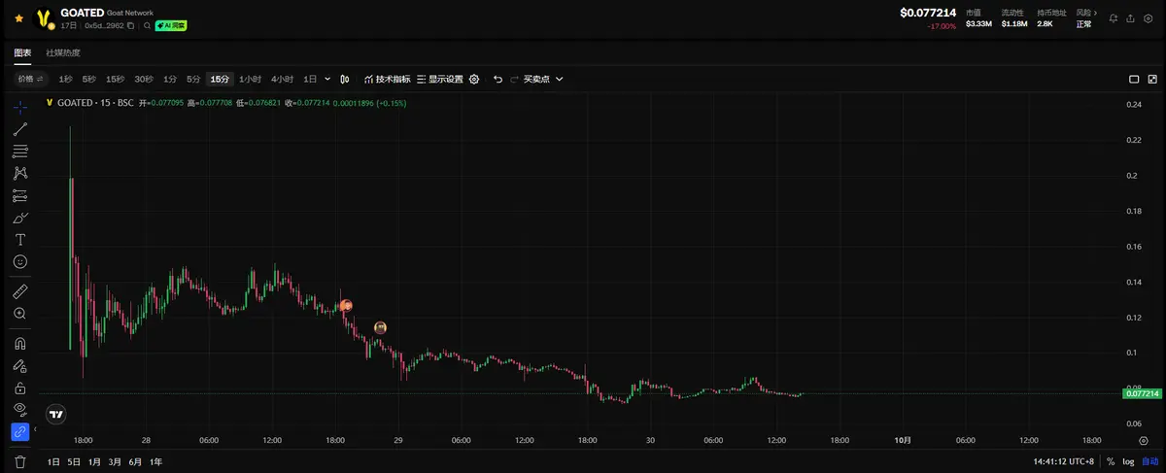Select the Fibonacci retracement tool
1166x473 pixels.
click(x=20, y=152)
